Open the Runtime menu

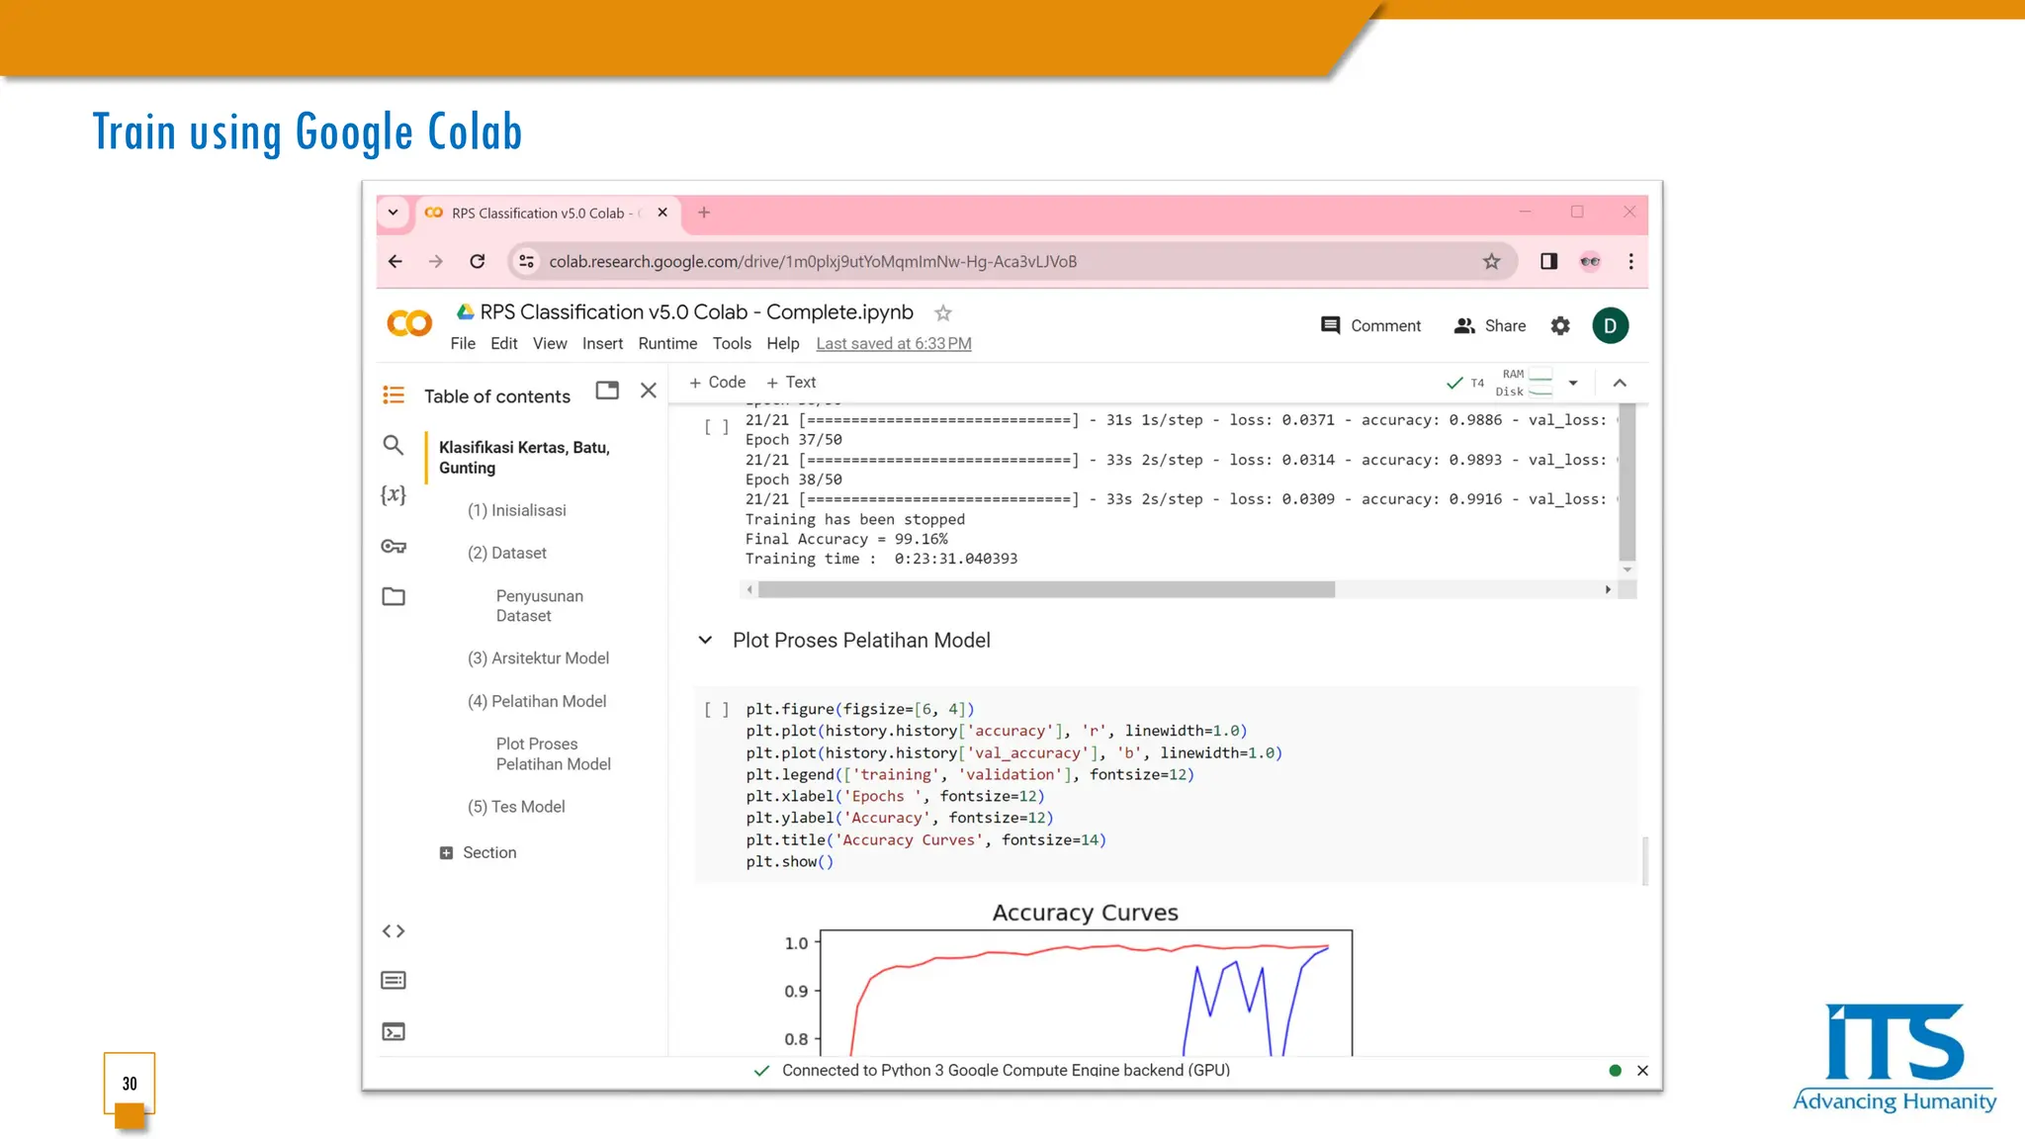667,343
